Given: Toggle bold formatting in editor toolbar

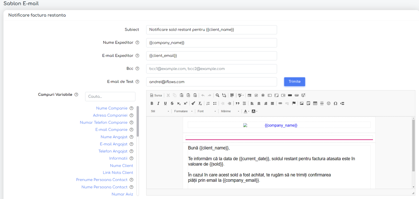Looking at the screenshot, I should click(x=152, y=103).
